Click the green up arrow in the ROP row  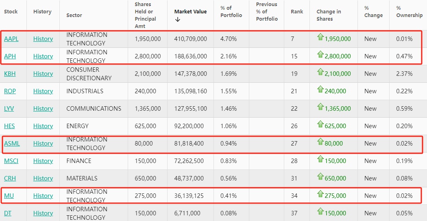pos(320,90)
